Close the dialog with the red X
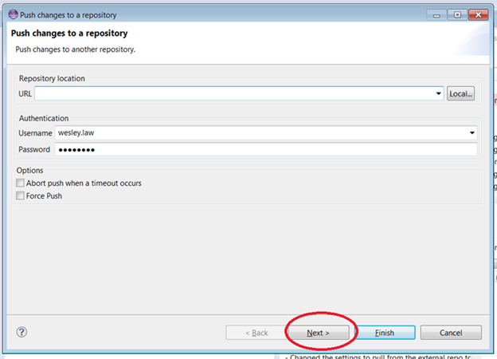This screenshot has height=359, width=497. tap(479, 14)
